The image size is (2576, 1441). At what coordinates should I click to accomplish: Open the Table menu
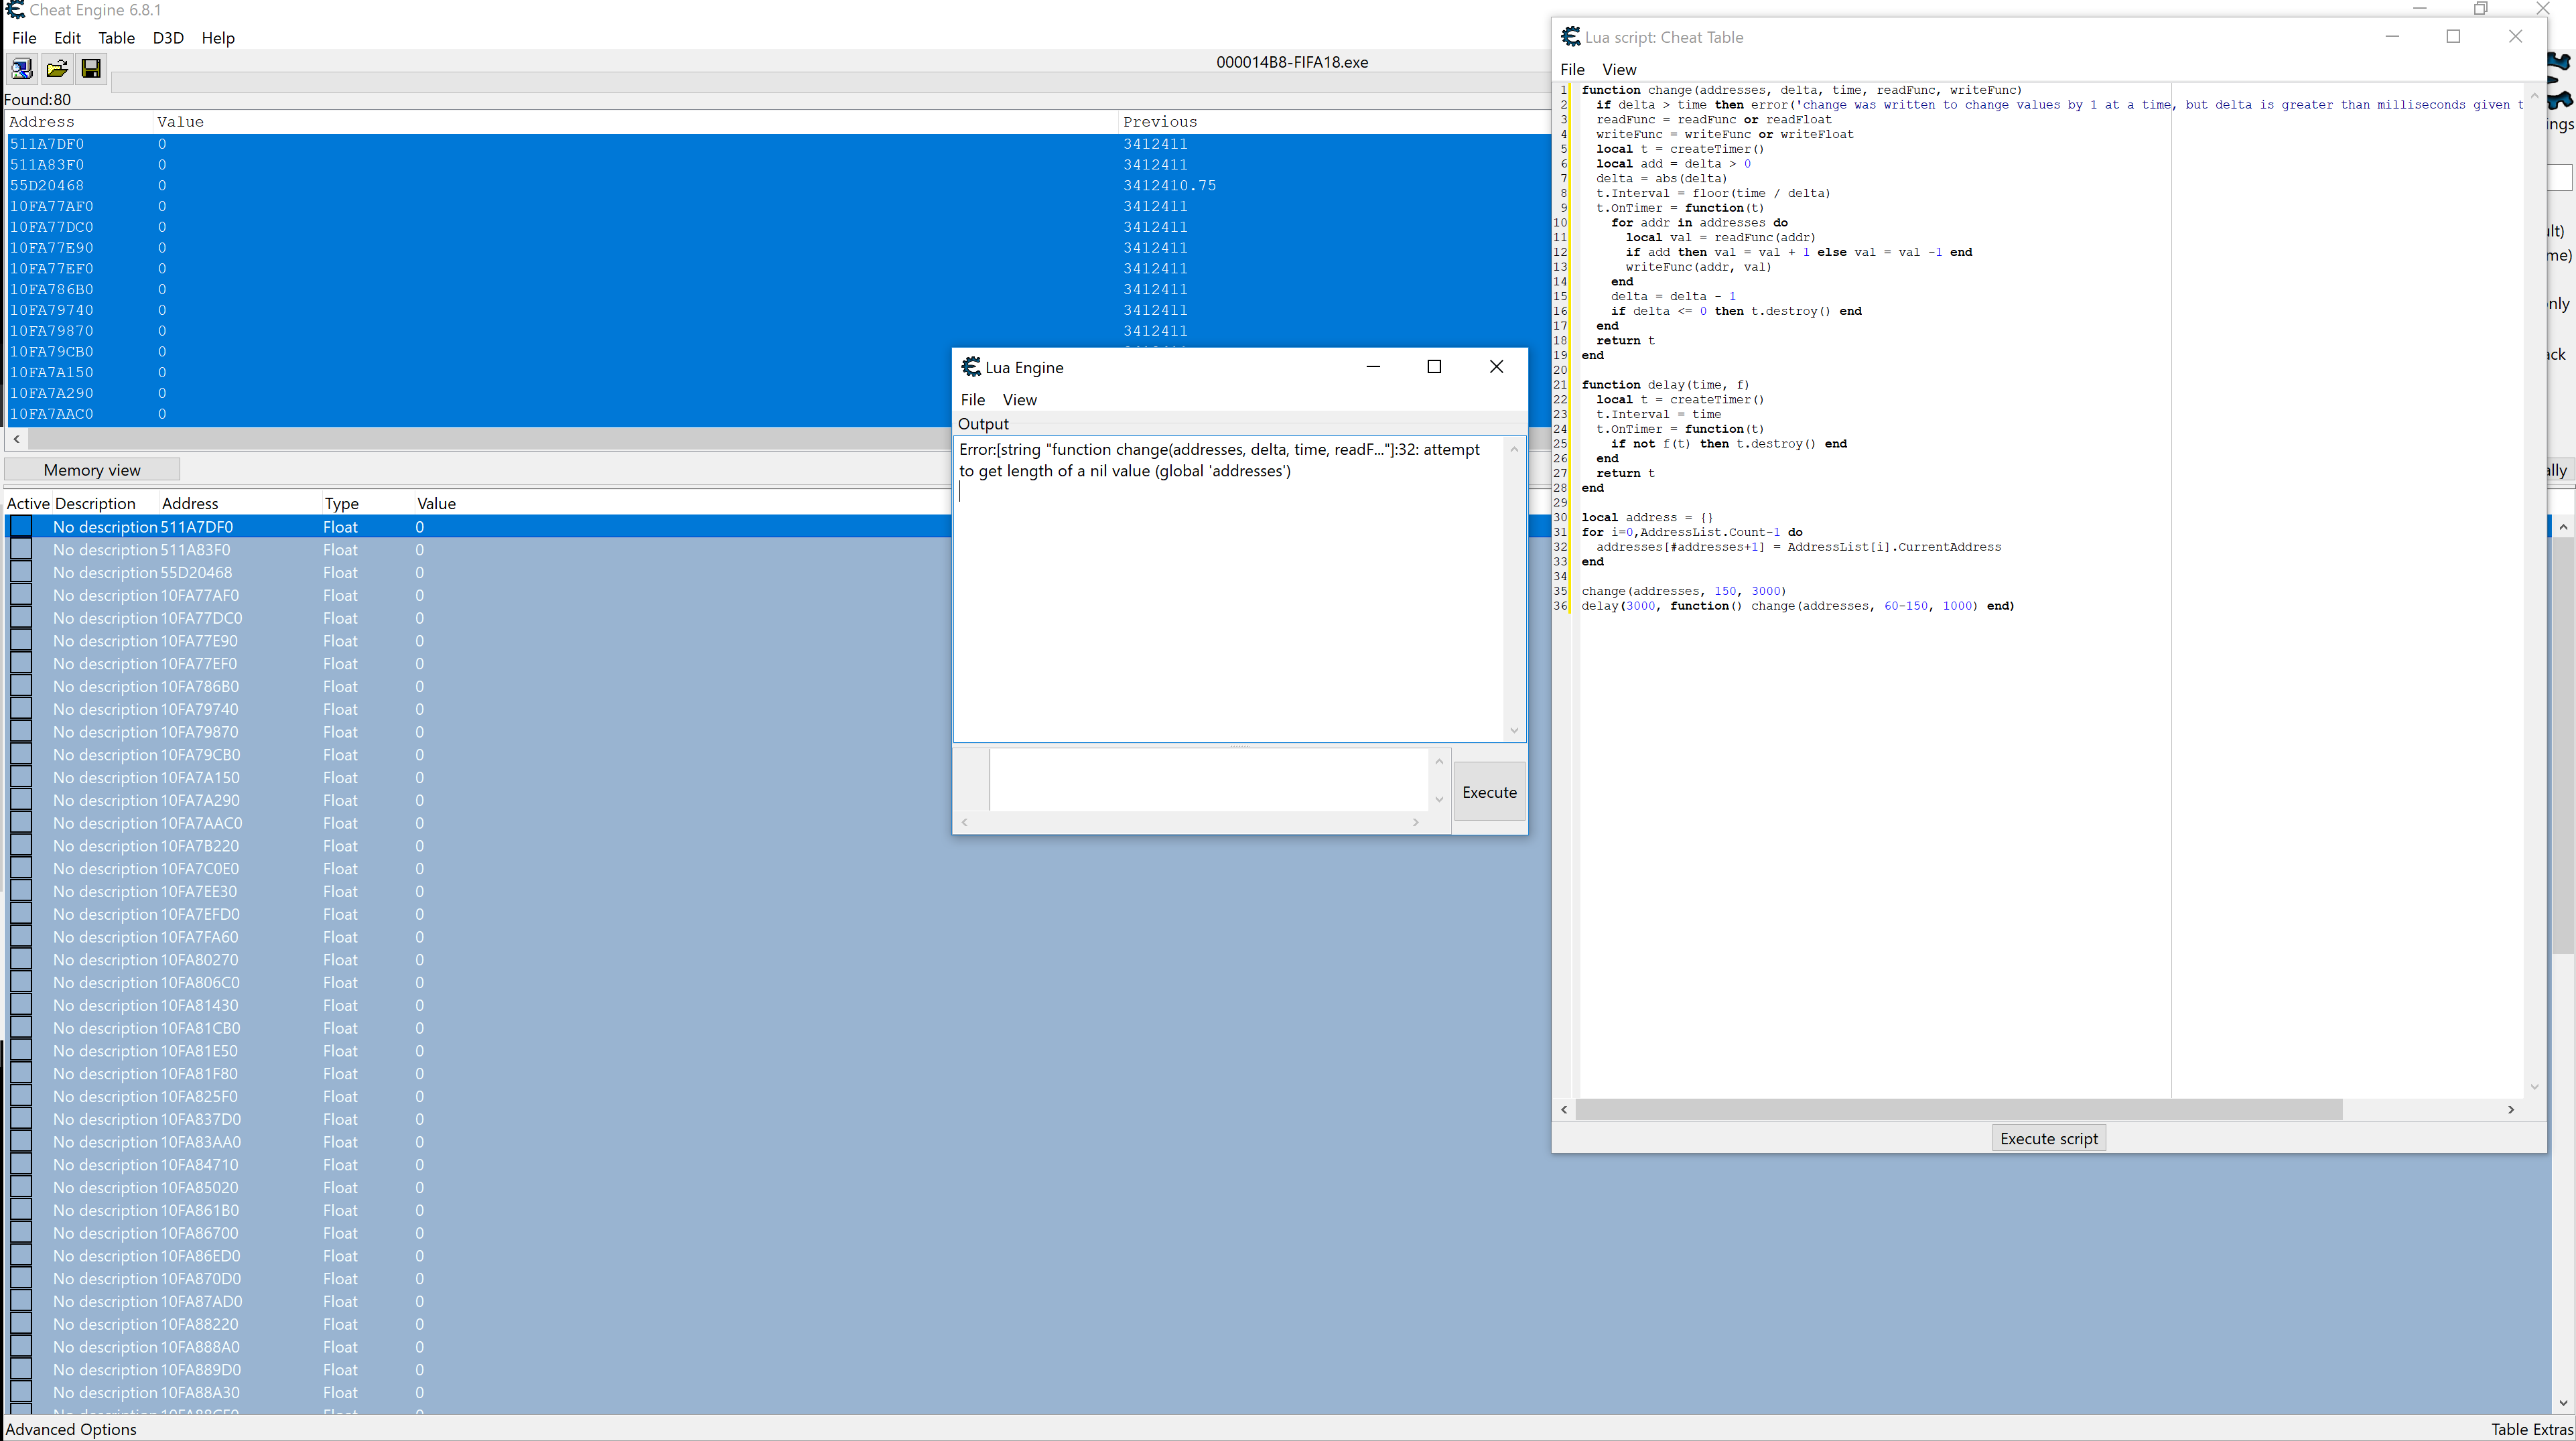click(117, 38)
